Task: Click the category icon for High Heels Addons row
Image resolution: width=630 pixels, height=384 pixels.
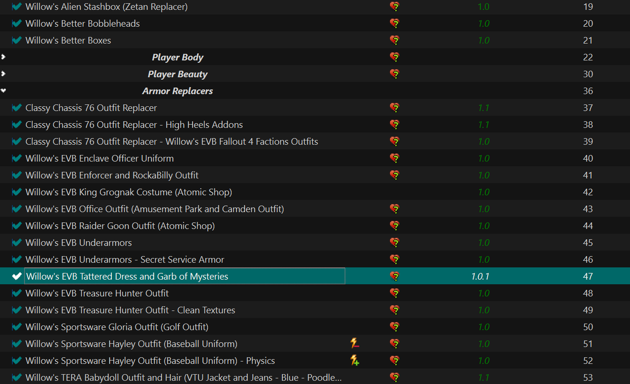Action: pyautogui.click(x=395, y=125)
